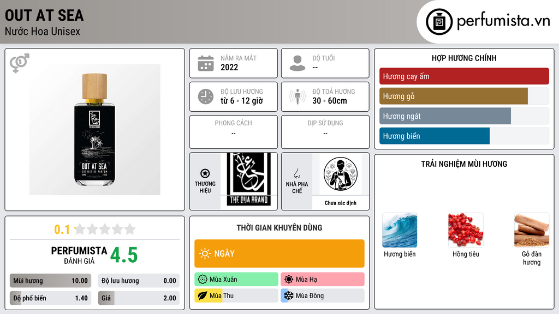Screen dimensions: 559x314
Task: Click the leaf icon for Mùa Thu
Action: (x=203, y=295)
